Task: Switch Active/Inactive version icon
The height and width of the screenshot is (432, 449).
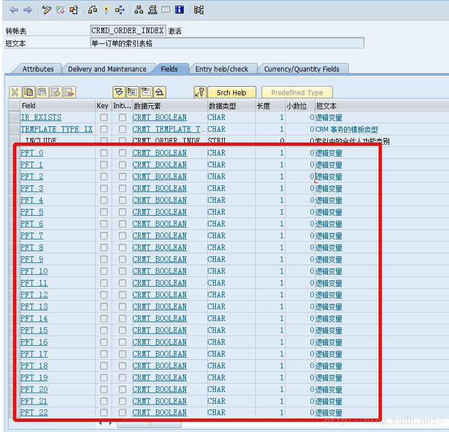Action: [60, 10]
